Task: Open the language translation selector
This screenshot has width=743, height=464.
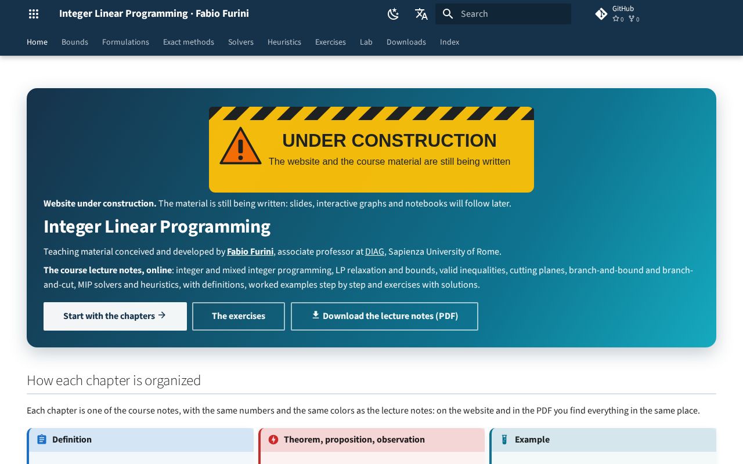Action: click(x=421, y=14)
